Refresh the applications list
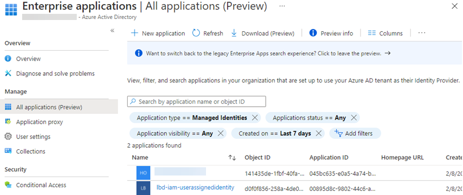The width and height of the screenshot is (463, 195). 208,33
